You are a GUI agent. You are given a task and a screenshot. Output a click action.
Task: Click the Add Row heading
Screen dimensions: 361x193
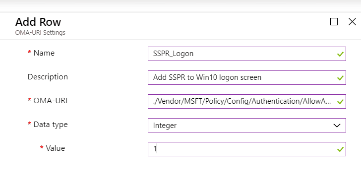click(x=38, y=22)
